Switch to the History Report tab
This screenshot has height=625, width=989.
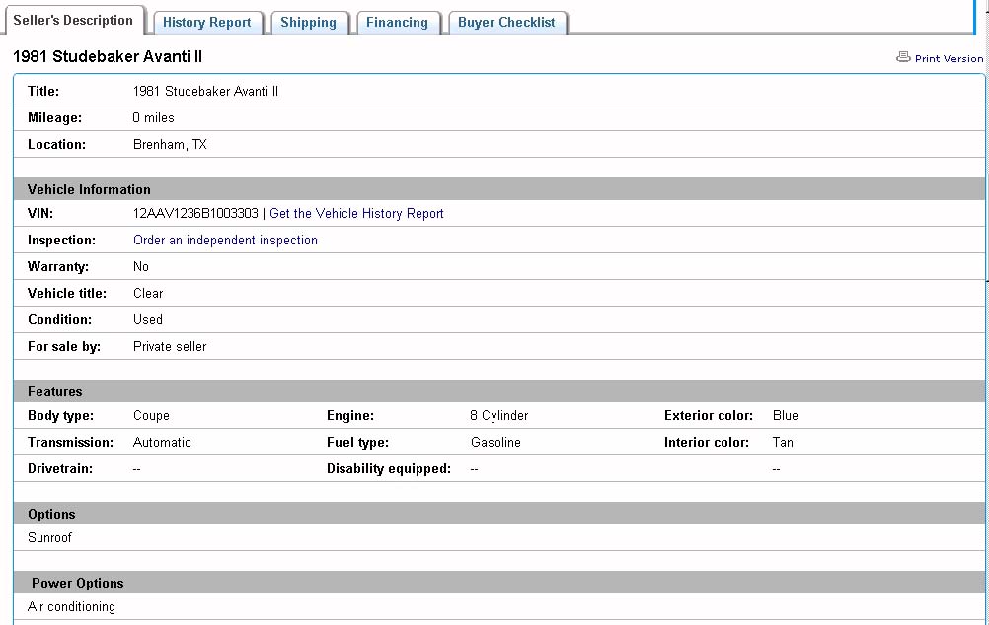207,23
